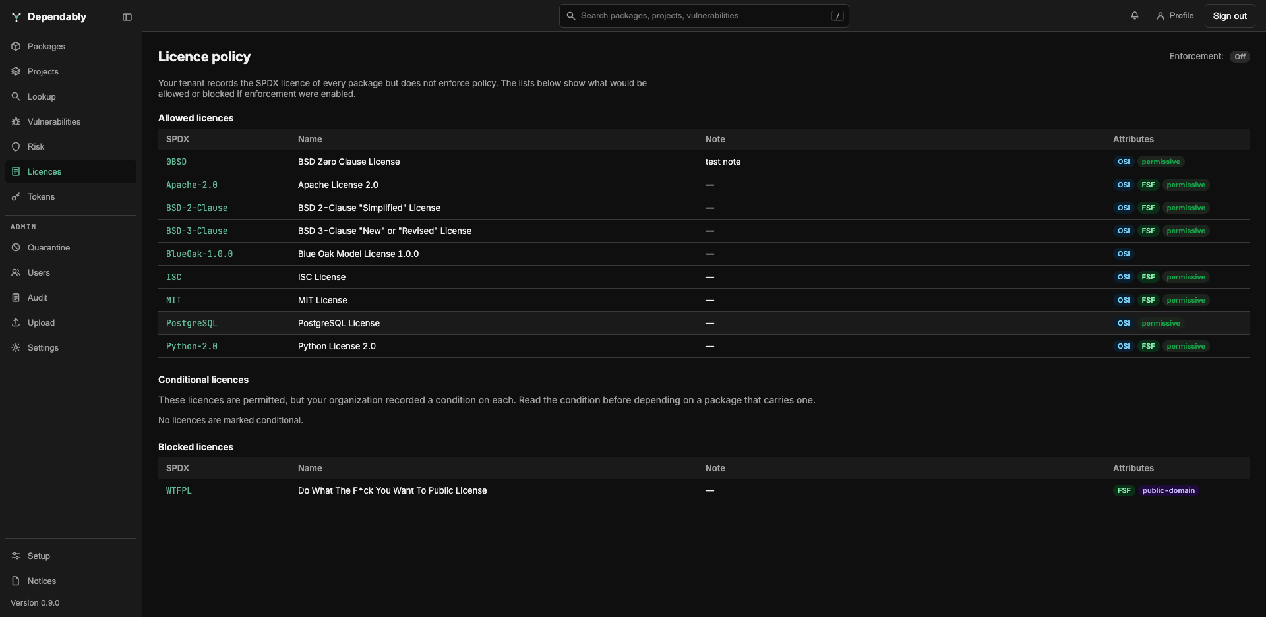Click the Quarantine ban icon
The width and height of the screenshot is (1266, 617).
pos(16,247)
